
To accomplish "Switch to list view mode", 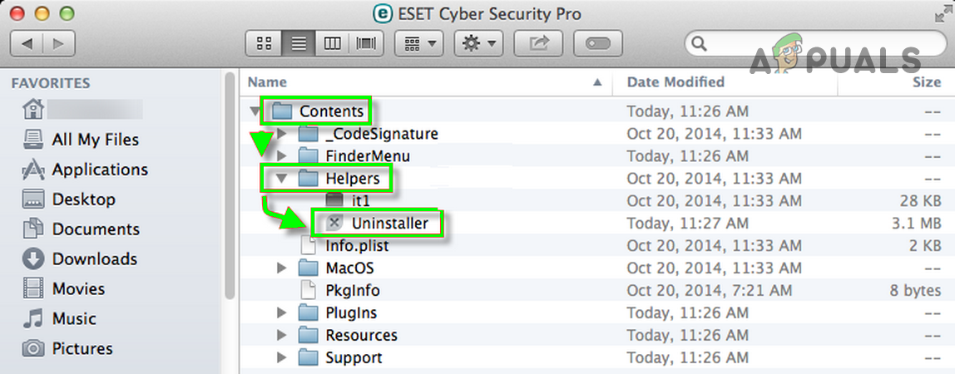I will pos(299,42).
